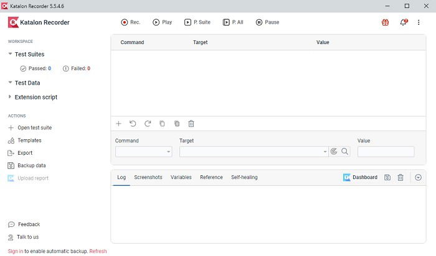This screenshot has height=256, width=436.
Task: Collapse the Test Suites section
Action: [10, 54]
